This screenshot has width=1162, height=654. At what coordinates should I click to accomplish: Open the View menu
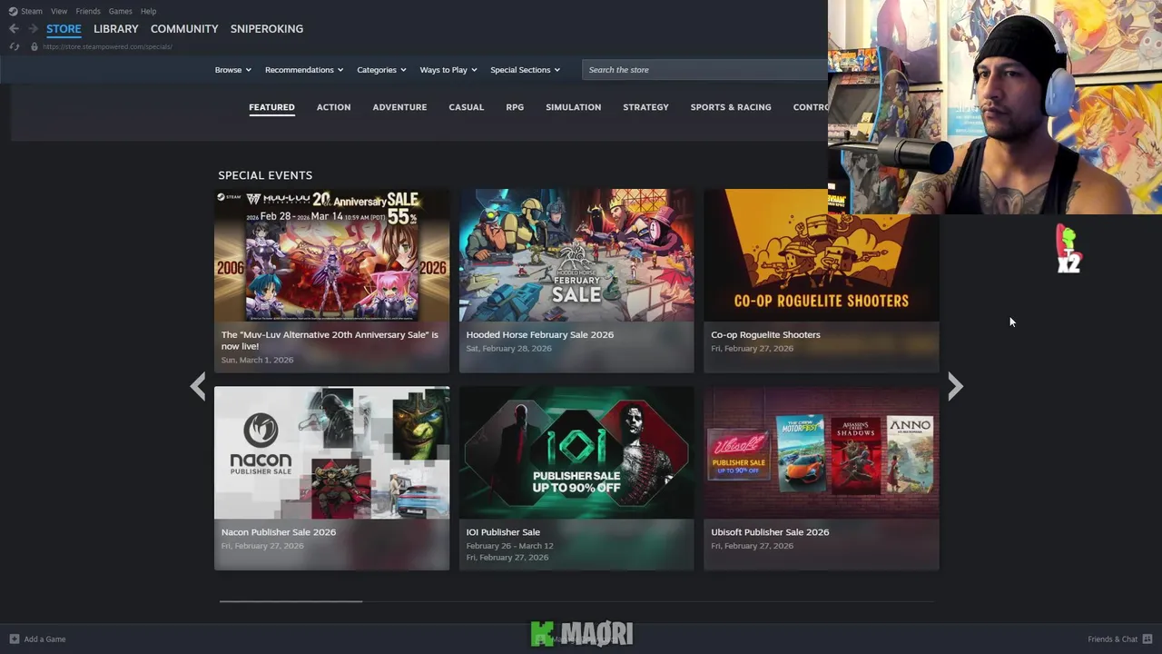[59, 11]
